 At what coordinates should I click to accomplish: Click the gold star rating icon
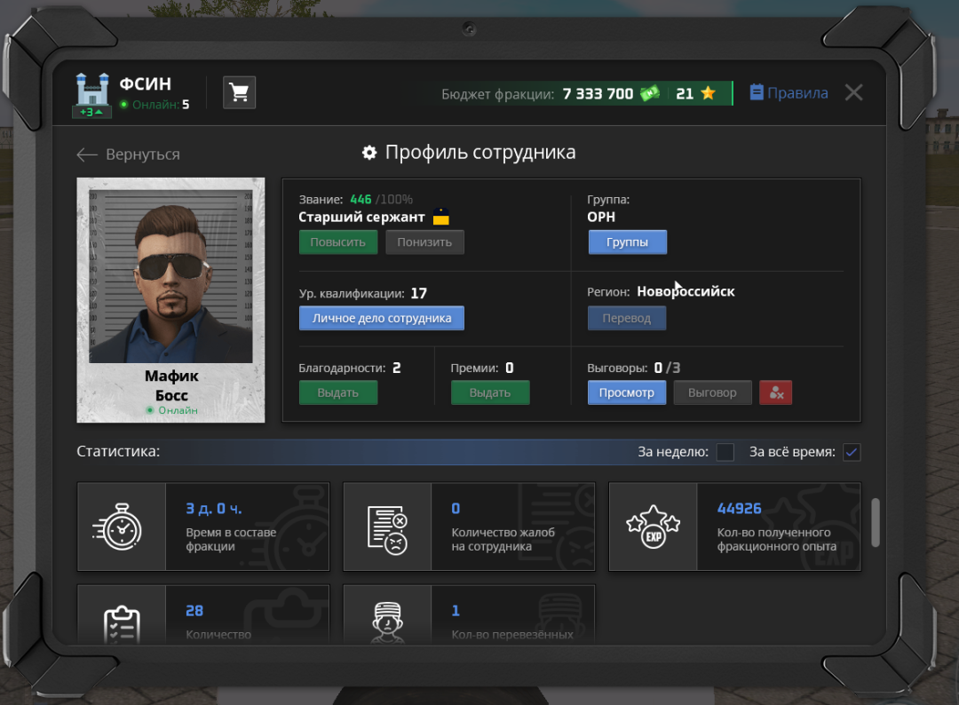tap(708, 93)
